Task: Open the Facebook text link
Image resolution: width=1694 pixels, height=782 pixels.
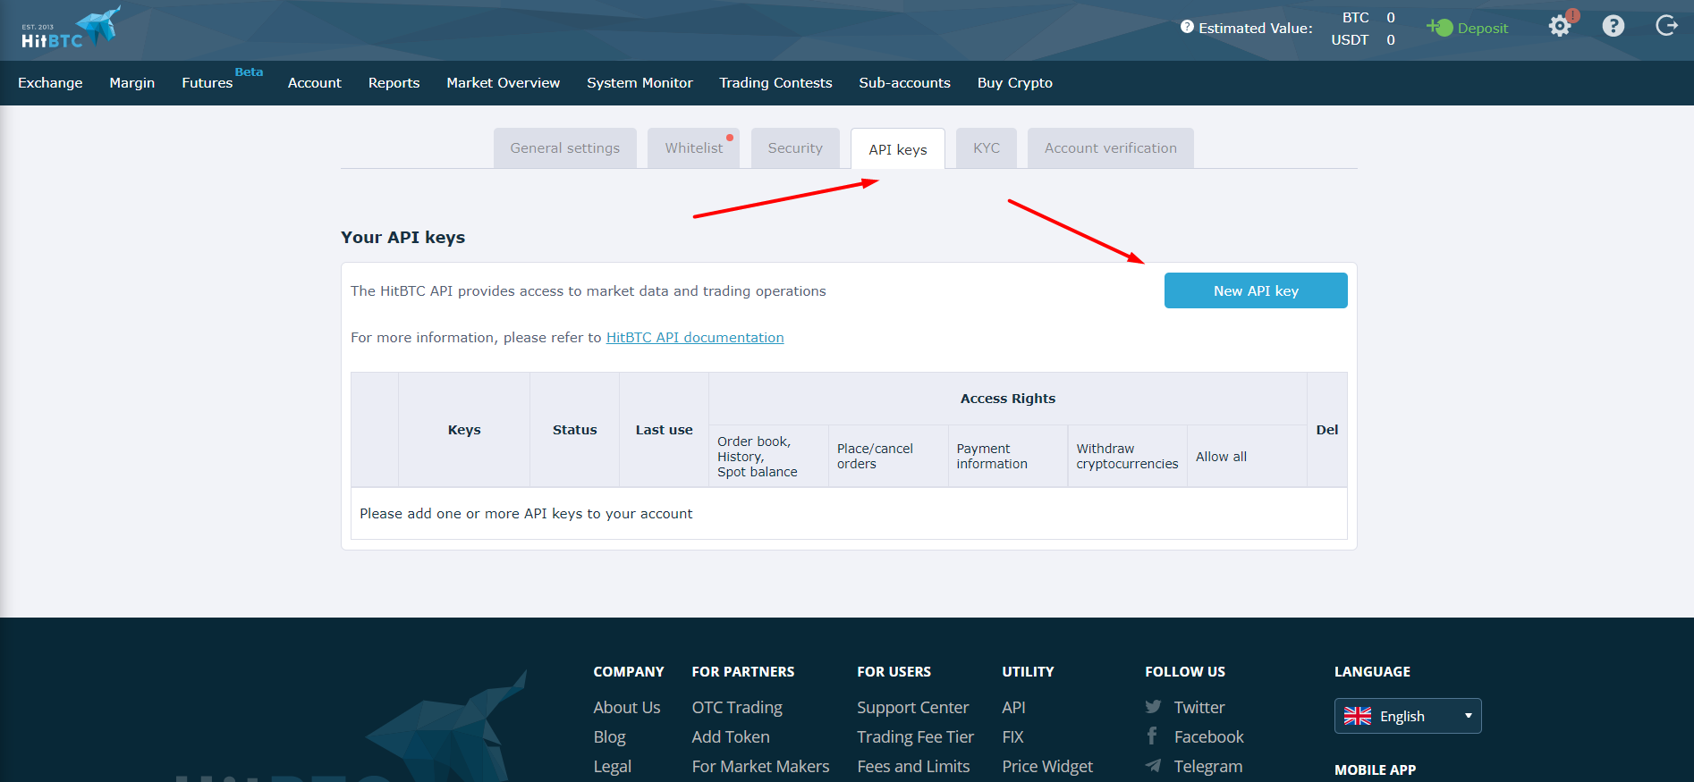Action: pos(1209,736)
